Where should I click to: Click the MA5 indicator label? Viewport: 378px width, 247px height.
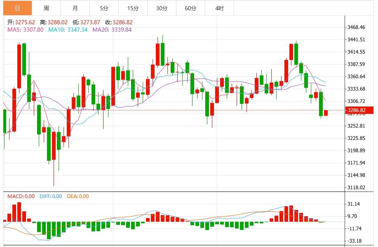pos(25,30)
